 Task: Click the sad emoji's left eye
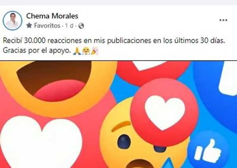coord(124,142)
